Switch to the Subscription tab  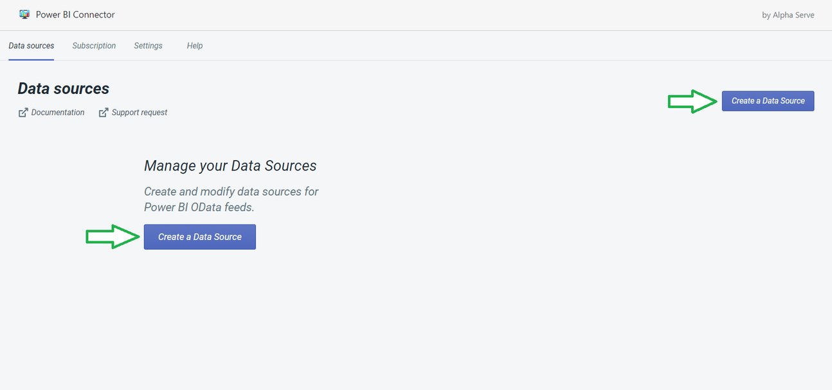click(x=94, y=46)
